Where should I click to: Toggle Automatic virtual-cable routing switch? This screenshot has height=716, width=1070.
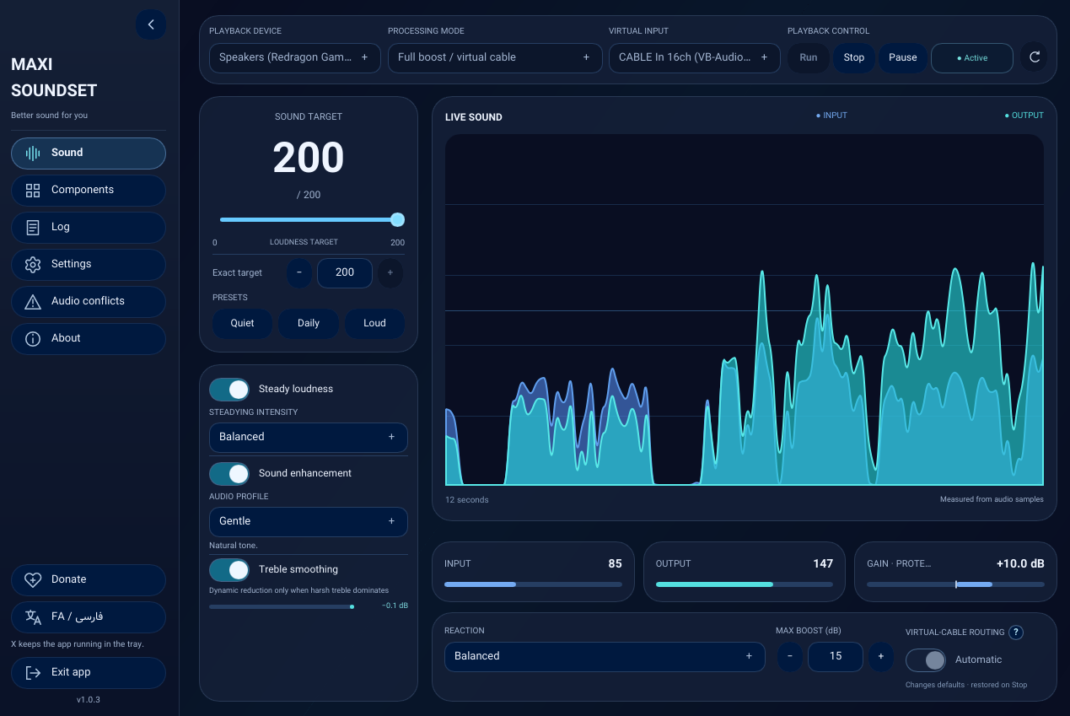tap(926, 659)
